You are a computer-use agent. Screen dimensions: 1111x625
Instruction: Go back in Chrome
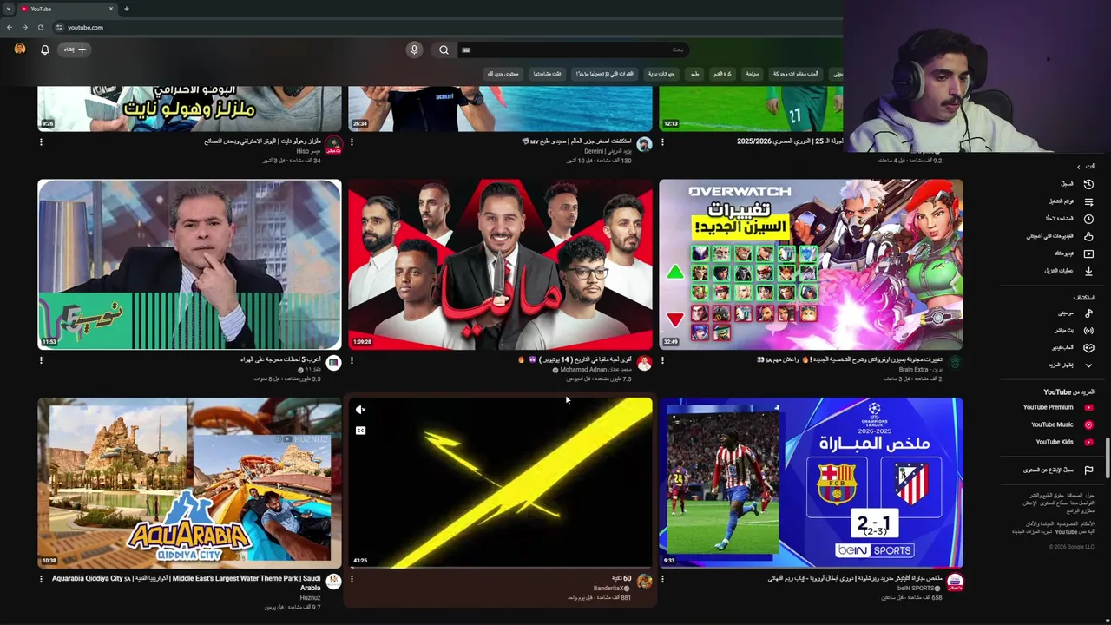pos(10,27)
